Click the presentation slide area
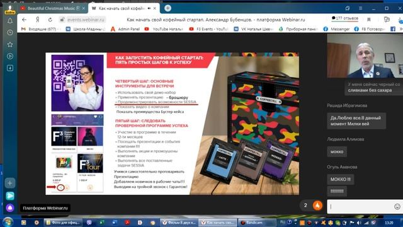This screenshot has width=403, height=227. pyautogui.click(x=172, y=124)
